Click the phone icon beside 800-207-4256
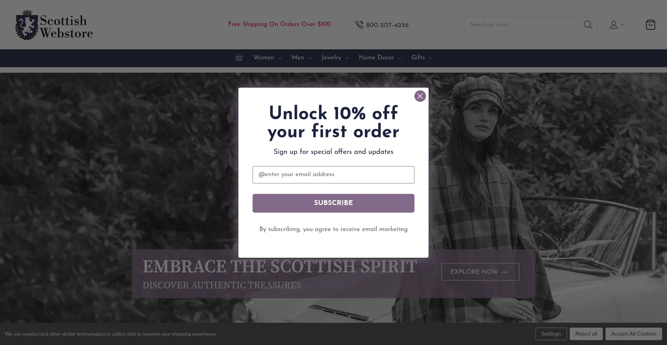Screen dimensions: 667x345 [359, 25]
